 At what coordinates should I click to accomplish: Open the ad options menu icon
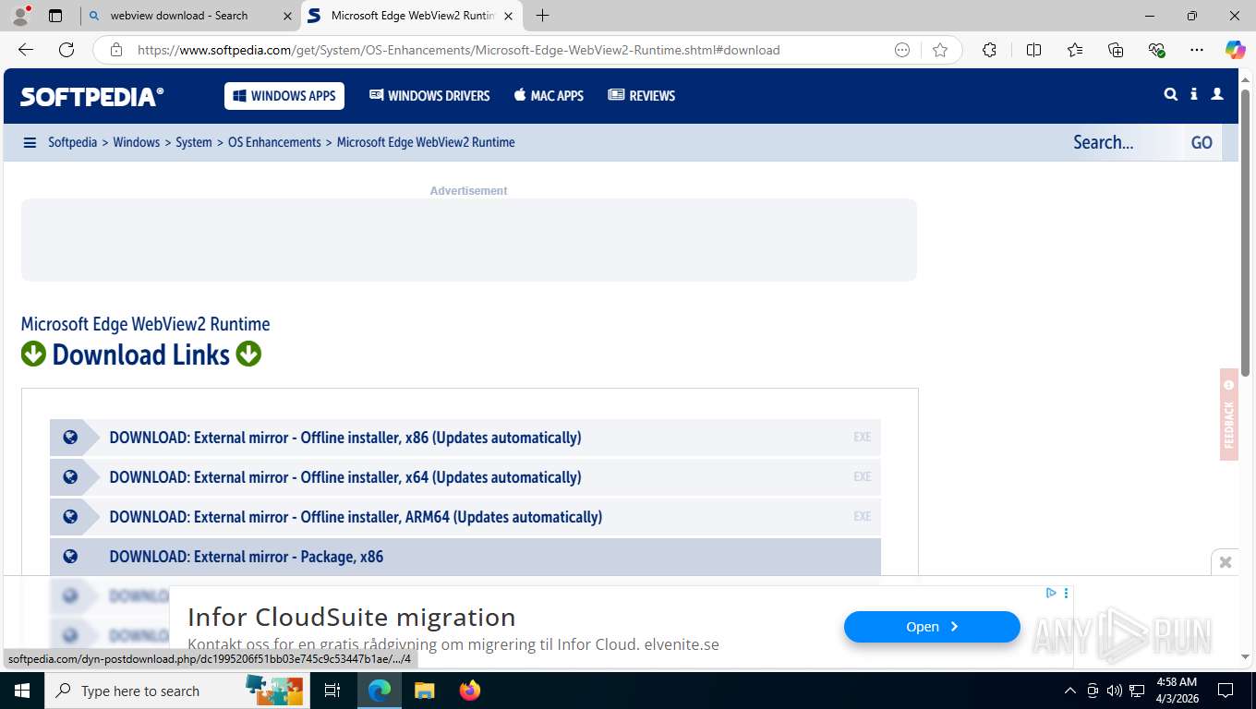pyautogui.click(x=1066, y=594)
